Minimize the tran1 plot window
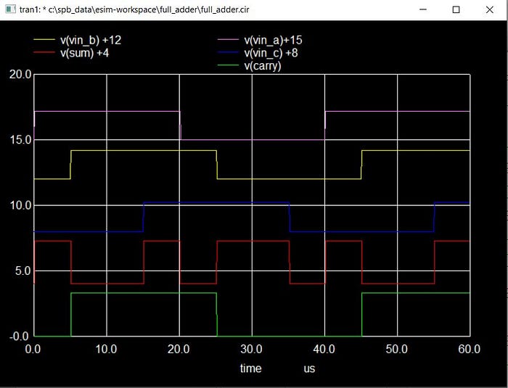Image resolution: width=508 pixels, height=388 pixels. click(423, 9)
